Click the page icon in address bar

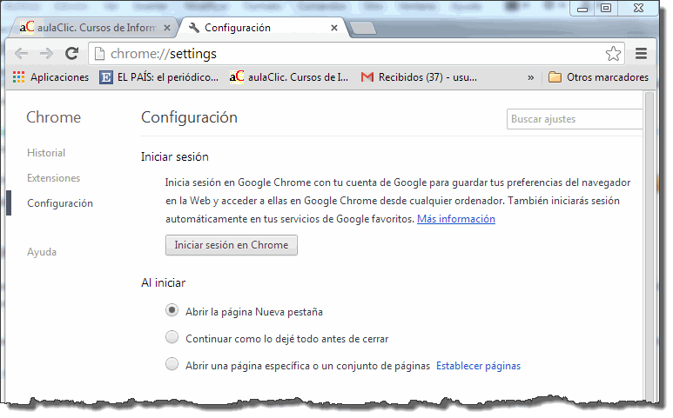pyautogui.click(x=99, y=54)
